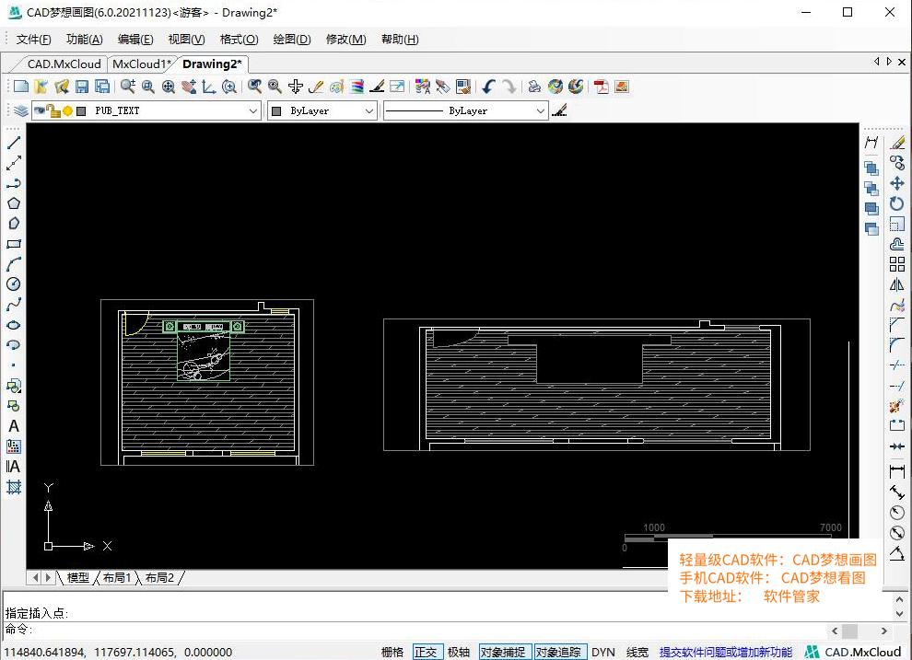Open the ByLayer linetype dropdown
This screenshot has width=912, height=660.
click(x=541, y=110)
